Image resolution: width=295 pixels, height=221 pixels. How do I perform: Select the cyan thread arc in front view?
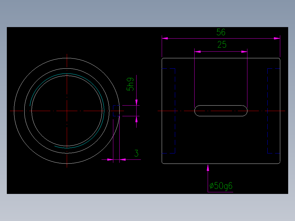(x=67, y=111)
